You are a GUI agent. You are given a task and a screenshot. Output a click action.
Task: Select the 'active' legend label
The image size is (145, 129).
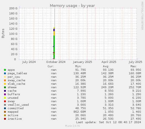pyautogui.click(x=13, y=115)
